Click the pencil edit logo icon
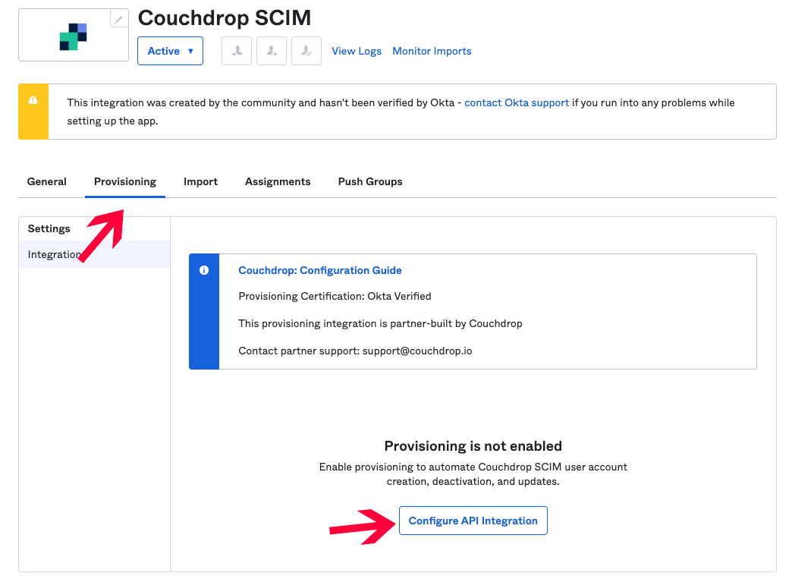This screenshot has height=579, width=792. (x=118, y=19)
